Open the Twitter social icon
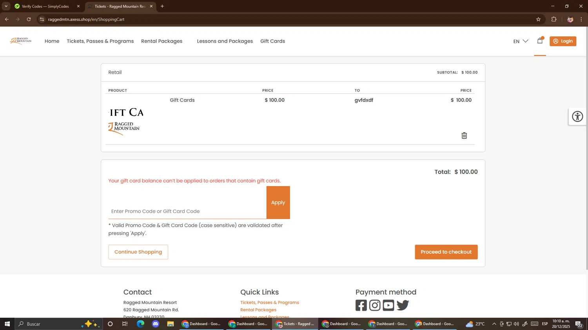The height and width of the screenshot is (330, 588). [x=403, y=305]
